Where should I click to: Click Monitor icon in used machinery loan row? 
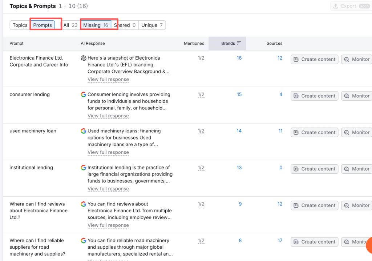[347, 132]
